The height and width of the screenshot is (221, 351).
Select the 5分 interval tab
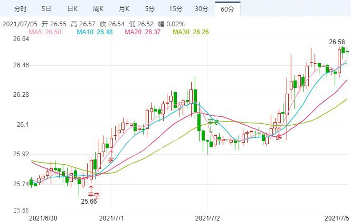tap(150, 9)
